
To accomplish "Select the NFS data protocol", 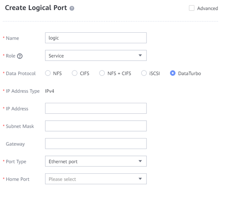I will pyautogui.click(x=48, y=73).
